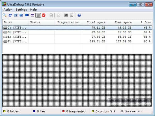The width and height of the screenshot is (155, 116).
Task: Click the 75.11 GB total space cell
Action: [x=98, y=28]
